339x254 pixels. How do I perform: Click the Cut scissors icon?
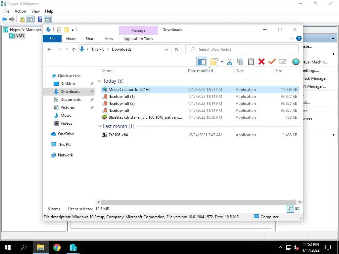(x=230, y=62)
